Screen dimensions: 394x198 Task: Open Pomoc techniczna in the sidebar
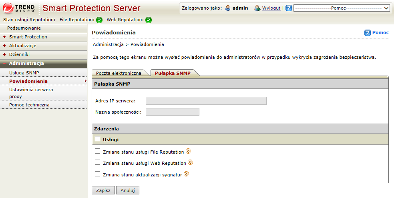click(x=29, y=105)
